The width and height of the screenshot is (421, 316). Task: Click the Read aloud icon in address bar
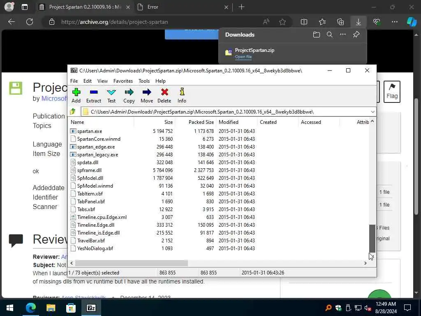[x=266, y=22]
